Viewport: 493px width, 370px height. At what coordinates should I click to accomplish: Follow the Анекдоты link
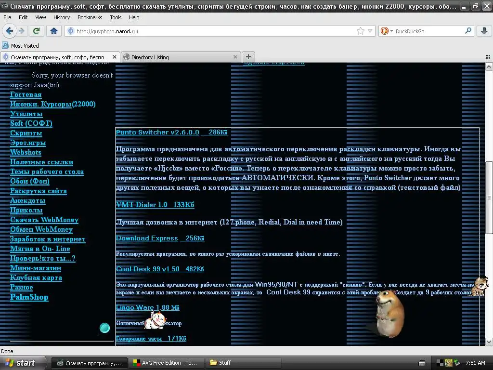point(28,201)
